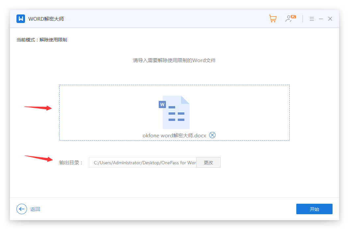Select the okfone word解密大师.docx file name
The height and width of the screenshot is (230, 349).
click(x=174, y=135)
